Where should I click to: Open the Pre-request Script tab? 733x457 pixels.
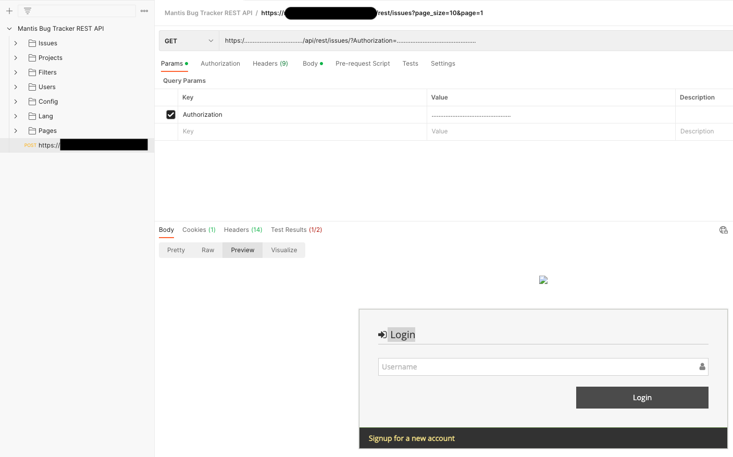363,64
